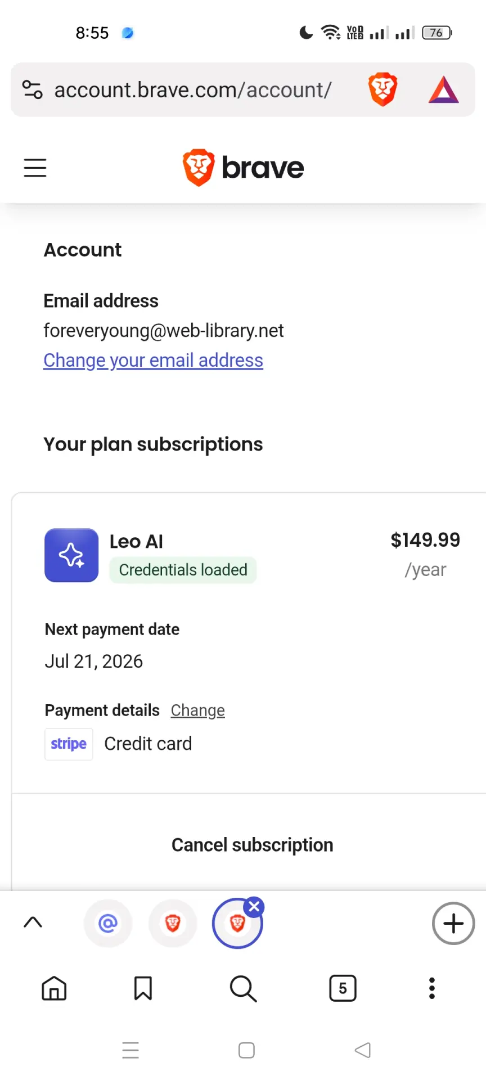Image resolution: width=486 pixels, height=1080 pixels.
Task: Open site settings icon in address bar
Action: pos(32,89)
